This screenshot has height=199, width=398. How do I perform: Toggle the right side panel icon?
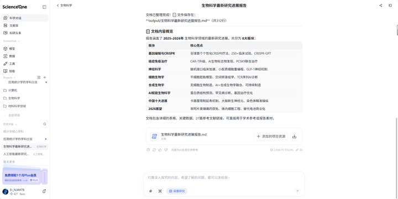pos(390,6)
